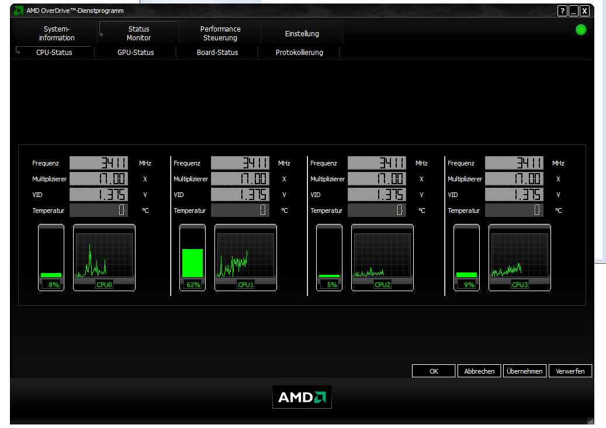Click the CPU0 VID value 1.375
Viewport: 606px width, 428px height.
click(x=99, y=195)
